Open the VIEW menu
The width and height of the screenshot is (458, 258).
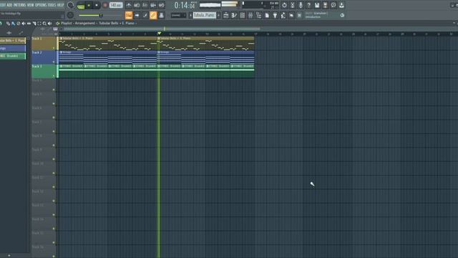click(30, 5)
